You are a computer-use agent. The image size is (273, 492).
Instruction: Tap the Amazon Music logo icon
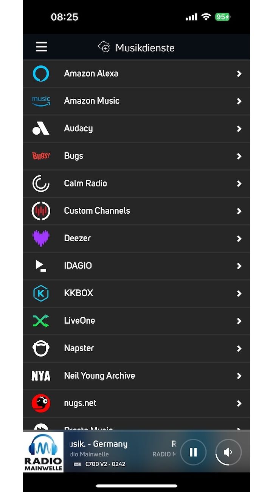point(41,101)
